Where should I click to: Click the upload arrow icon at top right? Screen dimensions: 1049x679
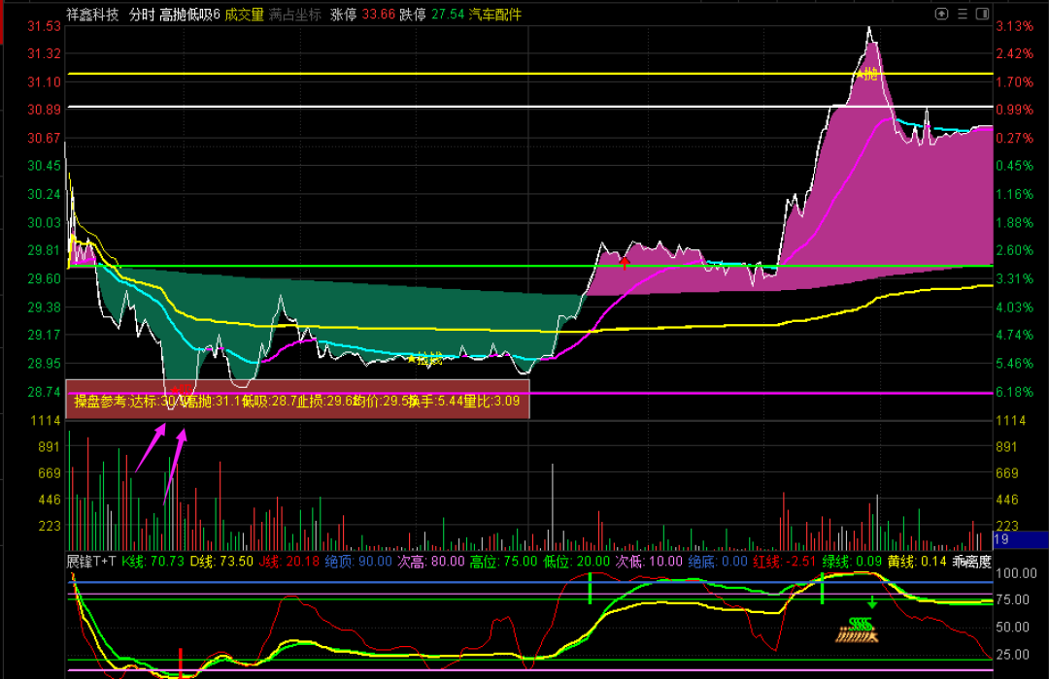(941, 14)
